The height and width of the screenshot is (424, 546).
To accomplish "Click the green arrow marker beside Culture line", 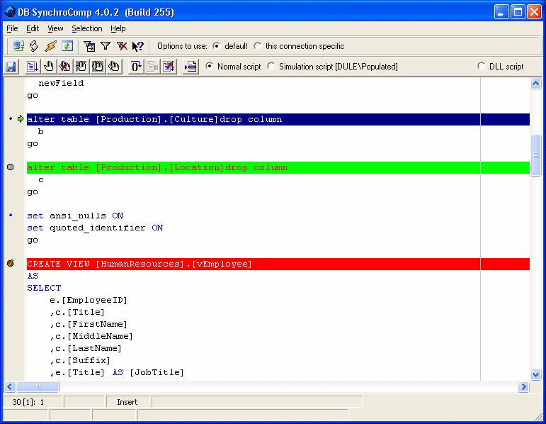I will tap(21, 119).
